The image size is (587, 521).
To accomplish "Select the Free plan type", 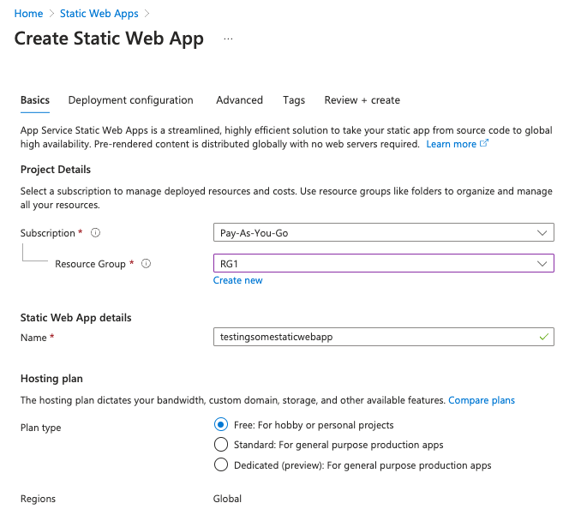I will tap(220, 425).
